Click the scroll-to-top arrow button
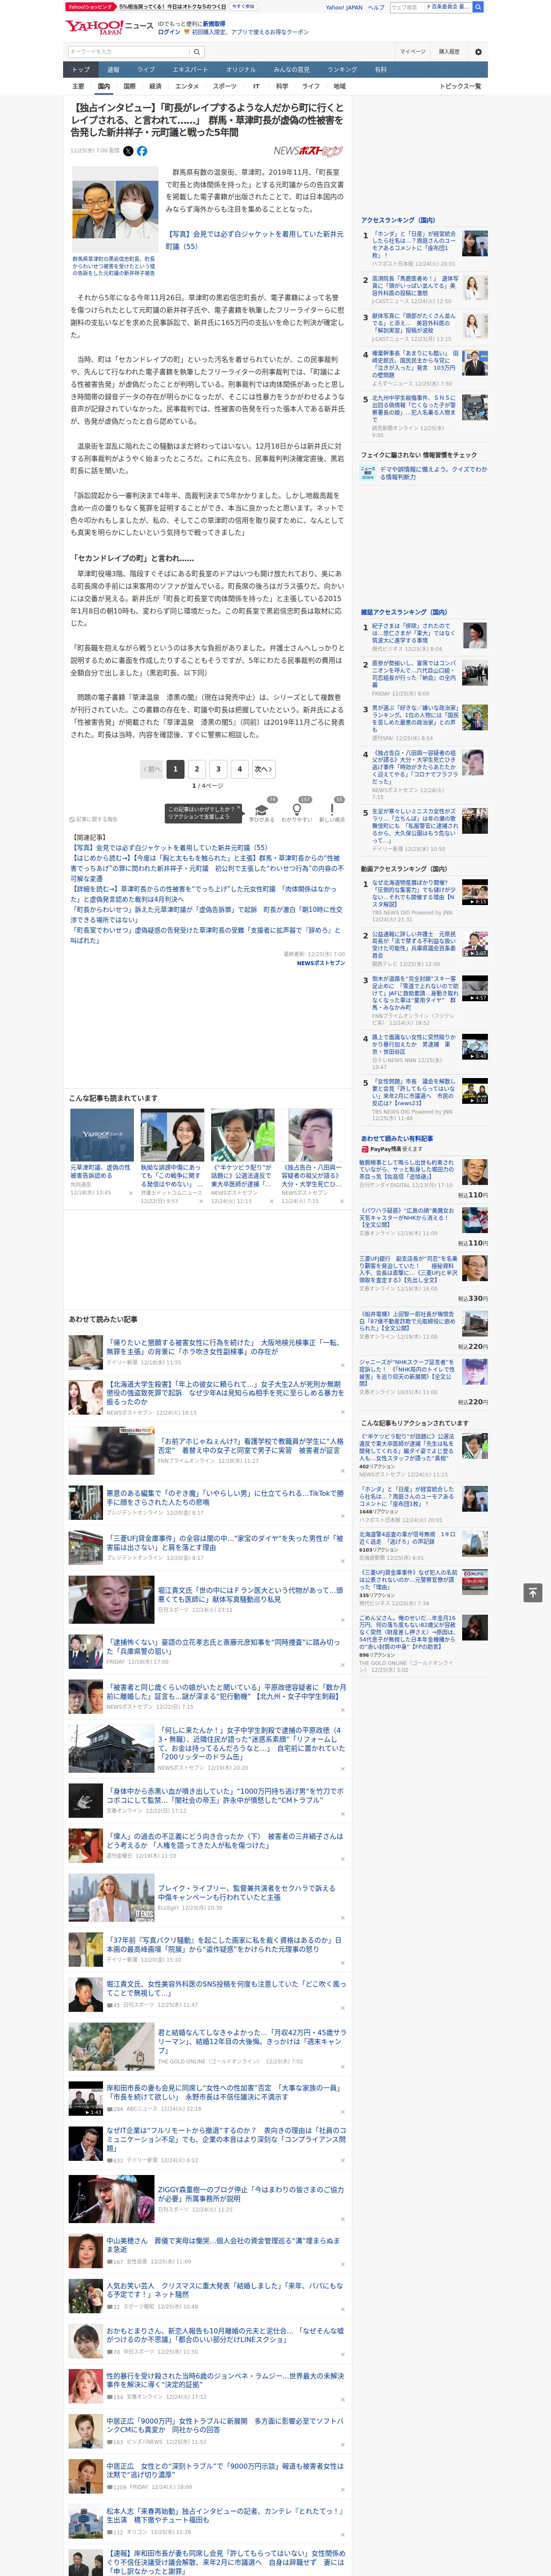 point(533,1592)
